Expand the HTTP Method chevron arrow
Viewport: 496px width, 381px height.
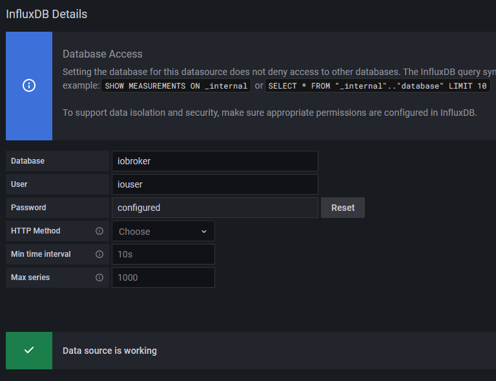(204, 232)
